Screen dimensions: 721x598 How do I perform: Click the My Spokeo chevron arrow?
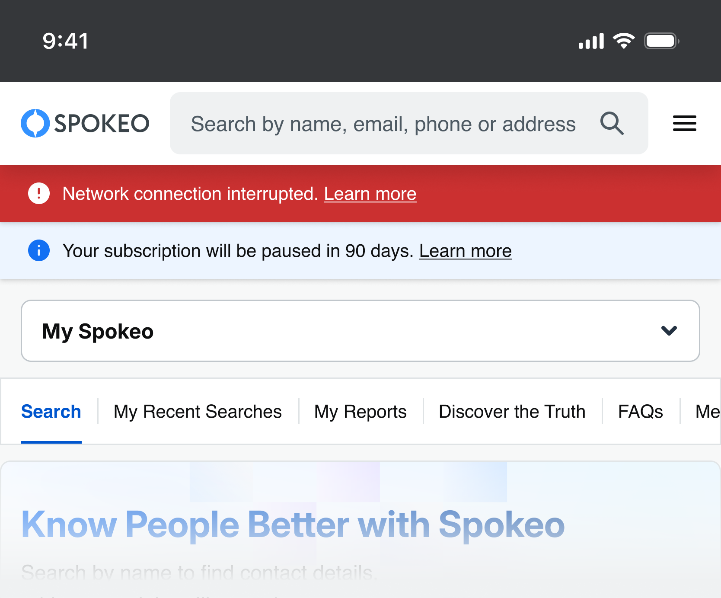669,331
